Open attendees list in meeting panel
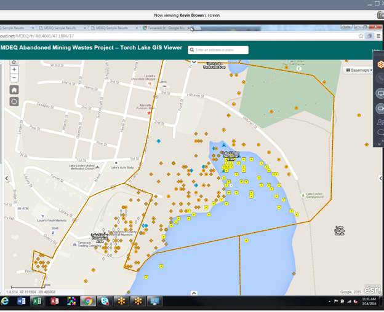This screenshot has height=312, width=384. pyautogui.click(x=381, y=122)
